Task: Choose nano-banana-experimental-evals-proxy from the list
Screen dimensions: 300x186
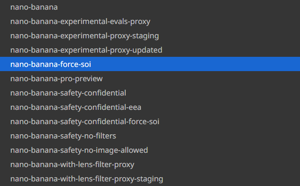Action: point(80,21)
